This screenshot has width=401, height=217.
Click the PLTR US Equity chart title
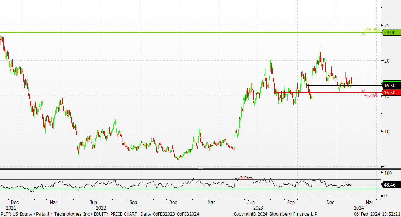click(x=69, y=214)
